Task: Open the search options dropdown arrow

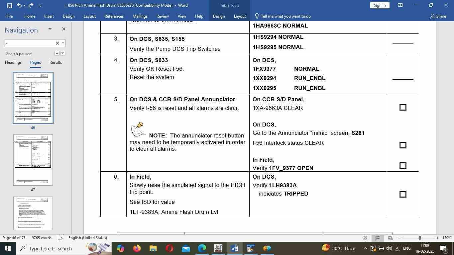Action: (x=63, y=43)
